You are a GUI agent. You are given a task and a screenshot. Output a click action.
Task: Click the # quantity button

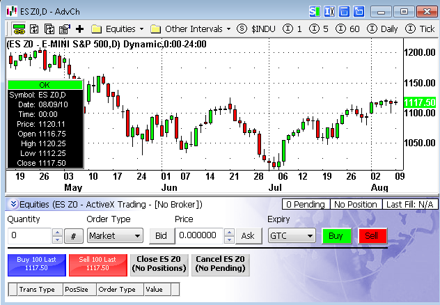(x=74, y=236)
